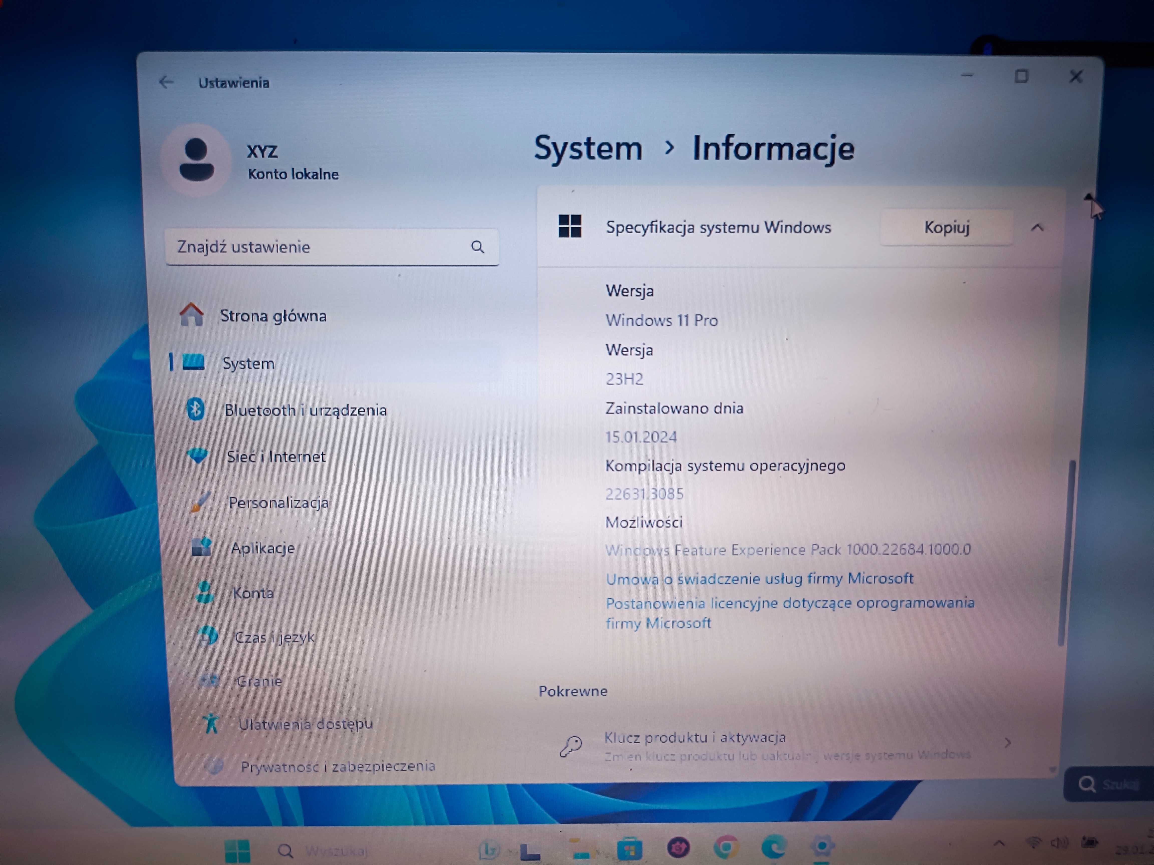Click System in the breadcrumb header
This screenshot has width=1154, height=865.
click(588, 149)
